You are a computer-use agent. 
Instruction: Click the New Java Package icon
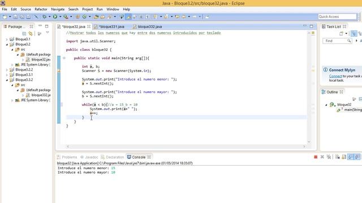(x=77, y=17)
